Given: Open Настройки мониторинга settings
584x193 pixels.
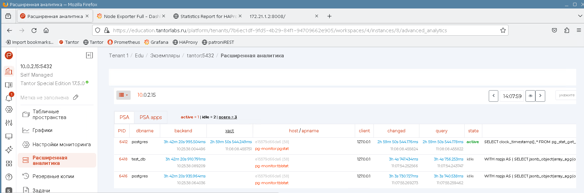Looking at the screenshot, I should click(x=61, y=144).
